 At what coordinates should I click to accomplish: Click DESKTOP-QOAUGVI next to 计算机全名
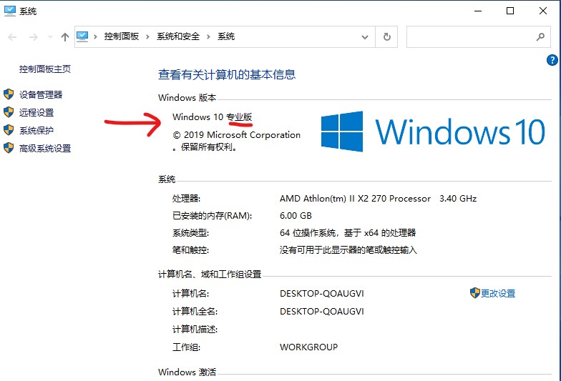pos(322,312)
